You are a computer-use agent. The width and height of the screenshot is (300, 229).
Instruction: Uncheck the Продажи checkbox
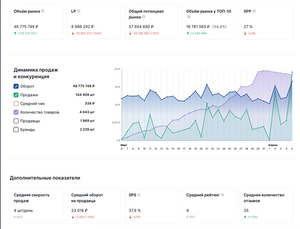click(x=16, y=95)
